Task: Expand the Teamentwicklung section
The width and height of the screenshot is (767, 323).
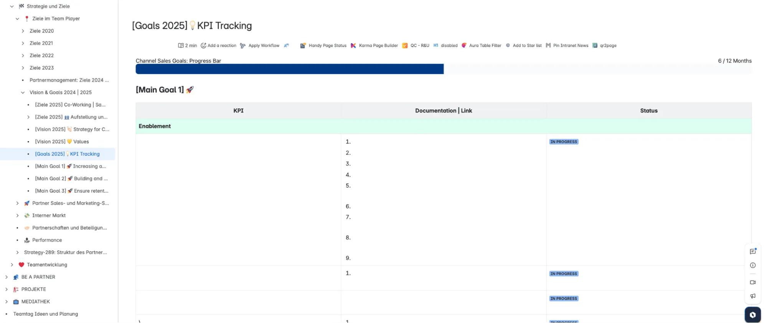Action: (x=12, y=265)
